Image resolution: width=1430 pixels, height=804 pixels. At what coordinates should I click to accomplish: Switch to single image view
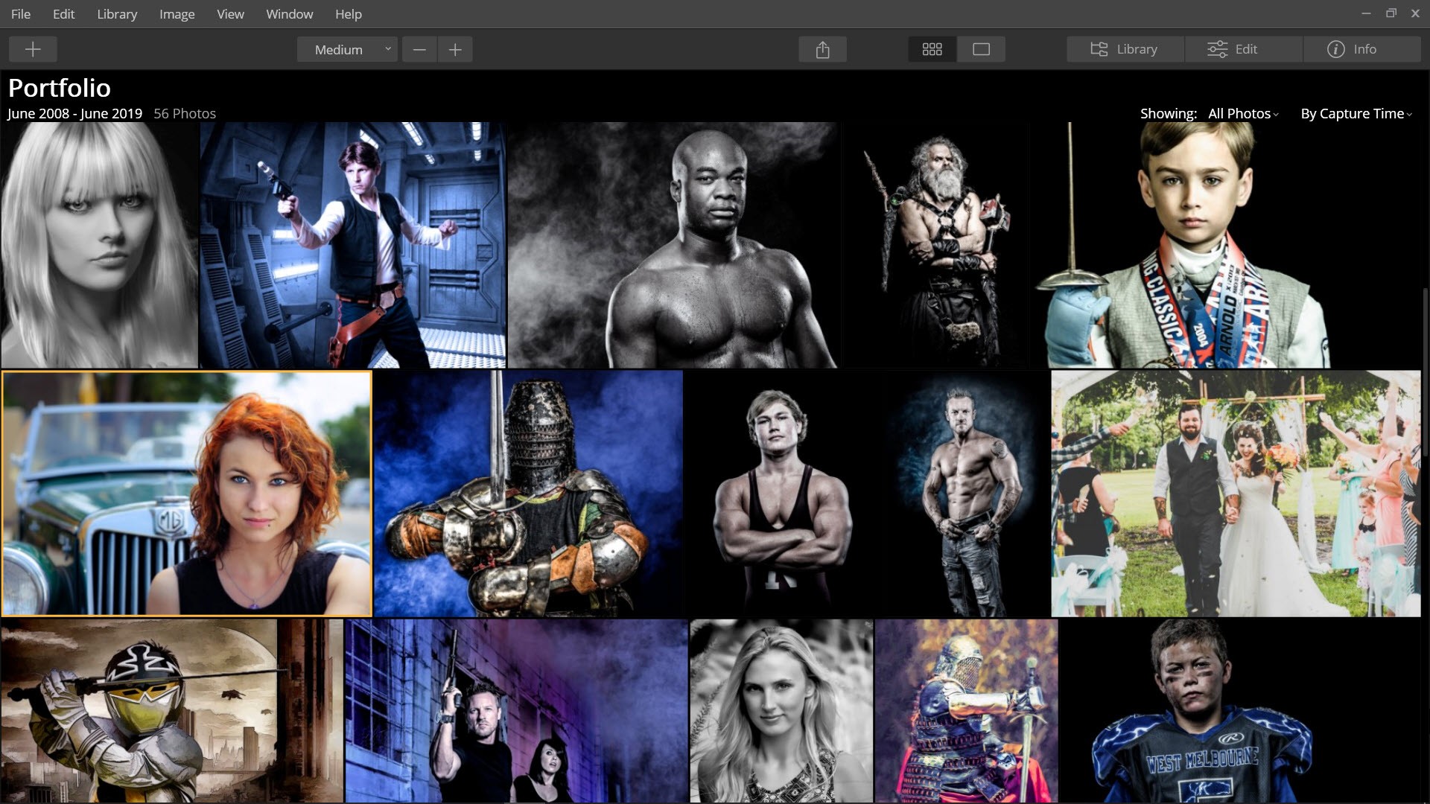(981, 49)
